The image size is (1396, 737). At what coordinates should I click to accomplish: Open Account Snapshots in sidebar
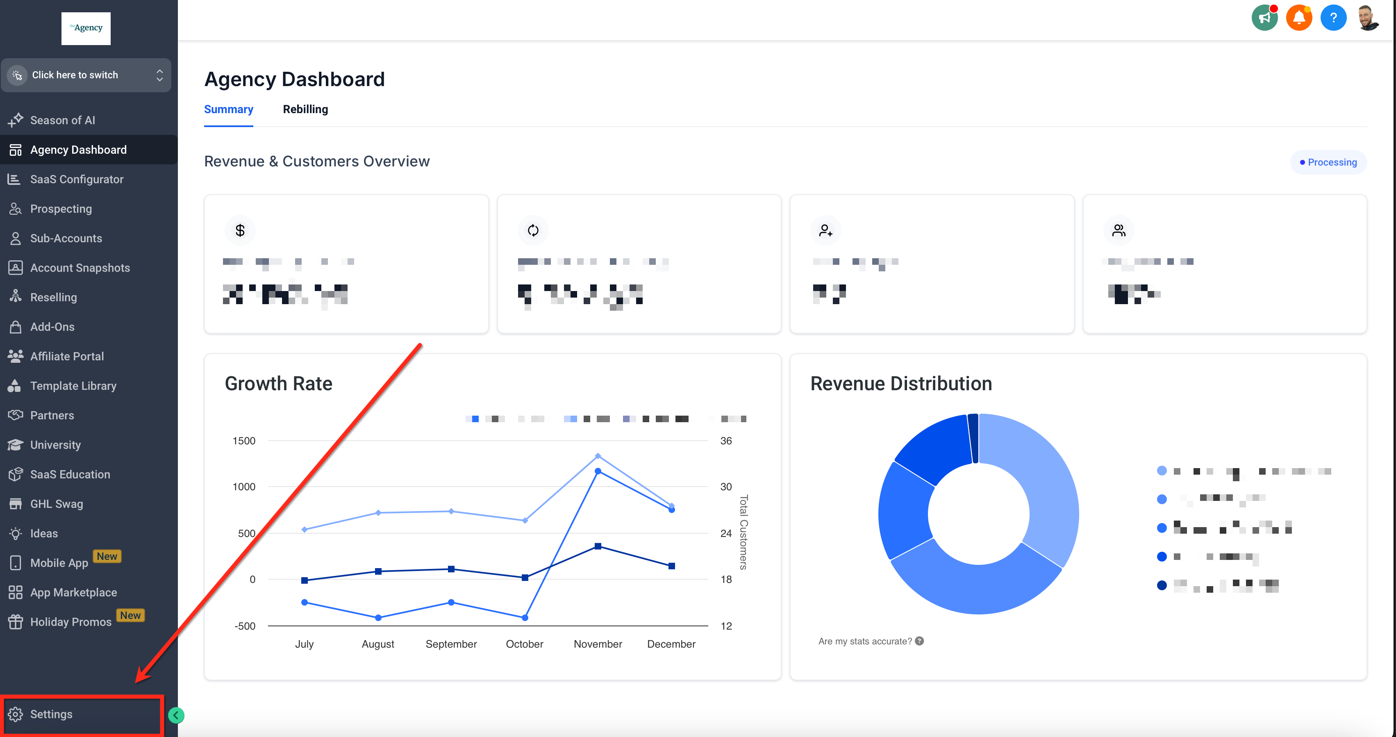coord(80,268)
